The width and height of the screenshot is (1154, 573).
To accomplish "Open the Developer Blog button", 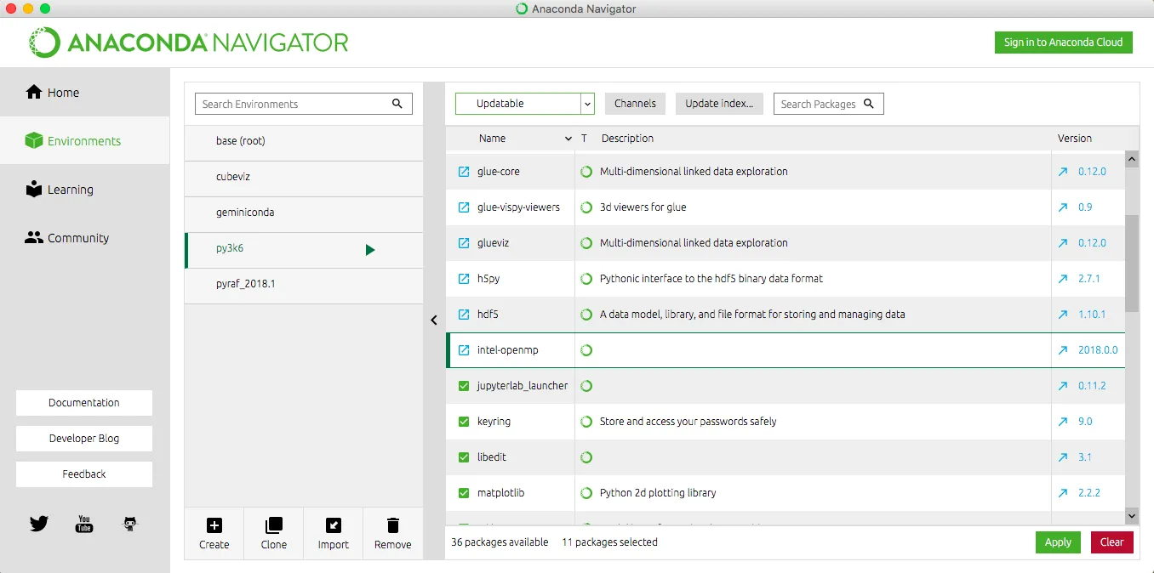I will pos(84,439).
